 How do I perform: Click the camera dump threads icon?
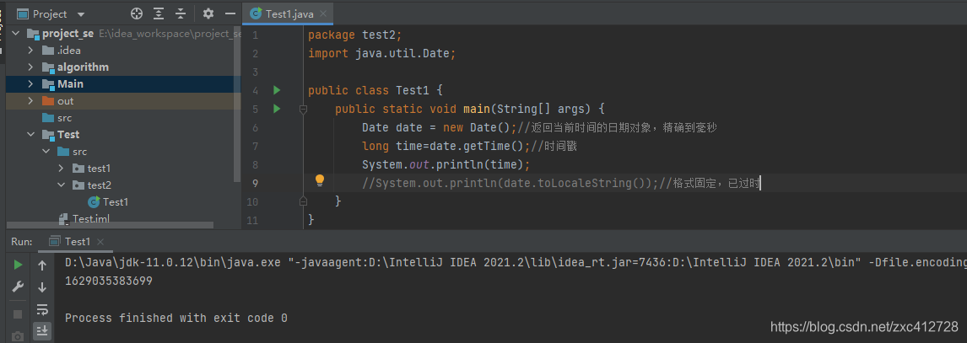click(x=18, y=335)
